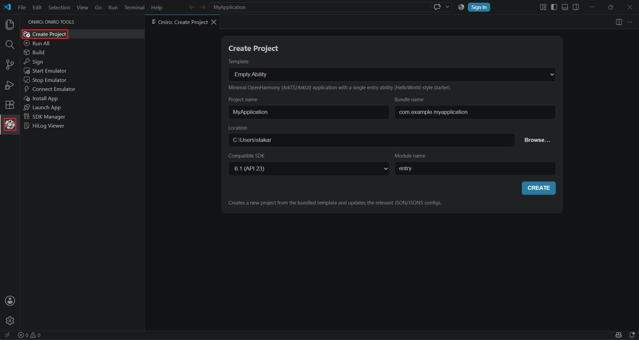This screenshot has height=340, width=639.
Task: Open the Help menu
Action: tap(157, 7)
